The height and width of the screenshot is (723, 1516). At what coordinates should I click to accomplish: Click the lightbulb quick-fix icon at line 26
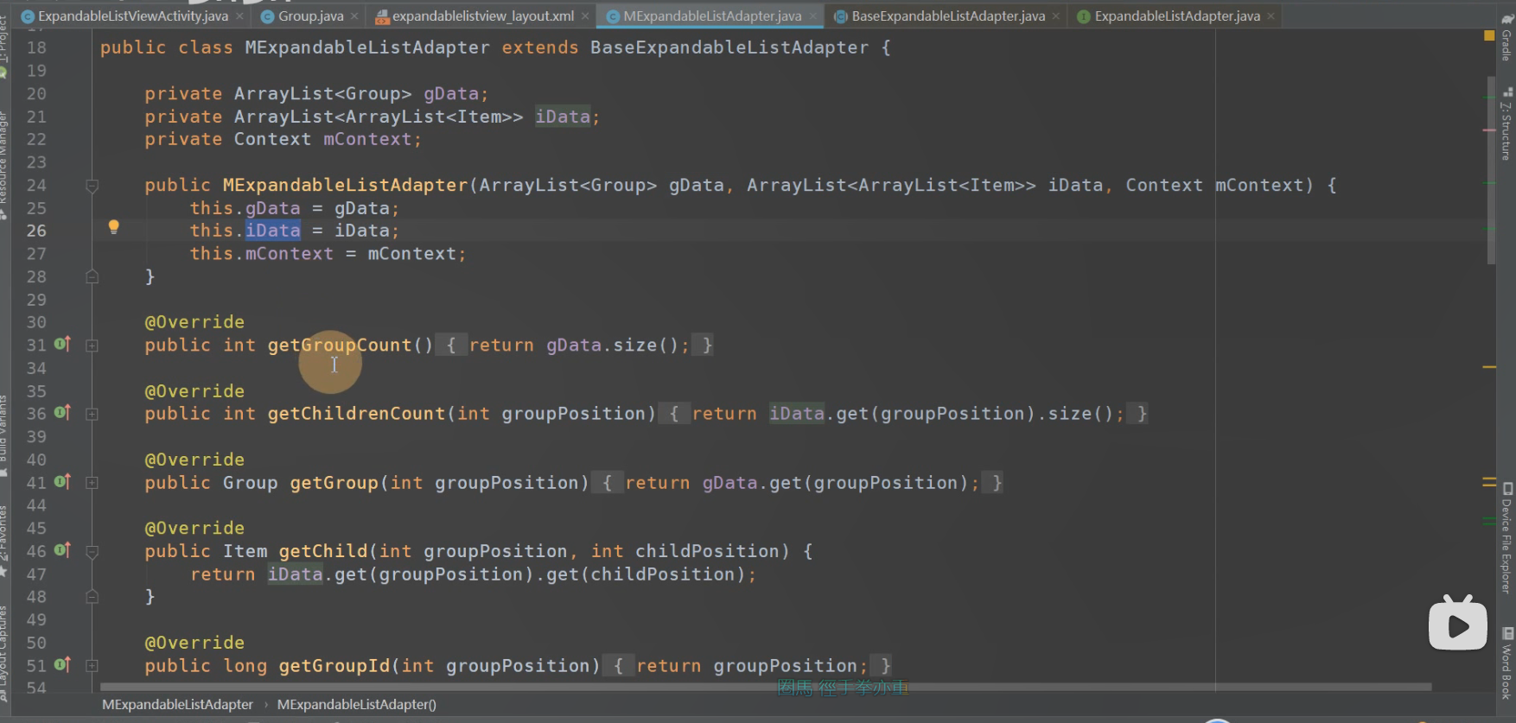(x=113, y=227)
